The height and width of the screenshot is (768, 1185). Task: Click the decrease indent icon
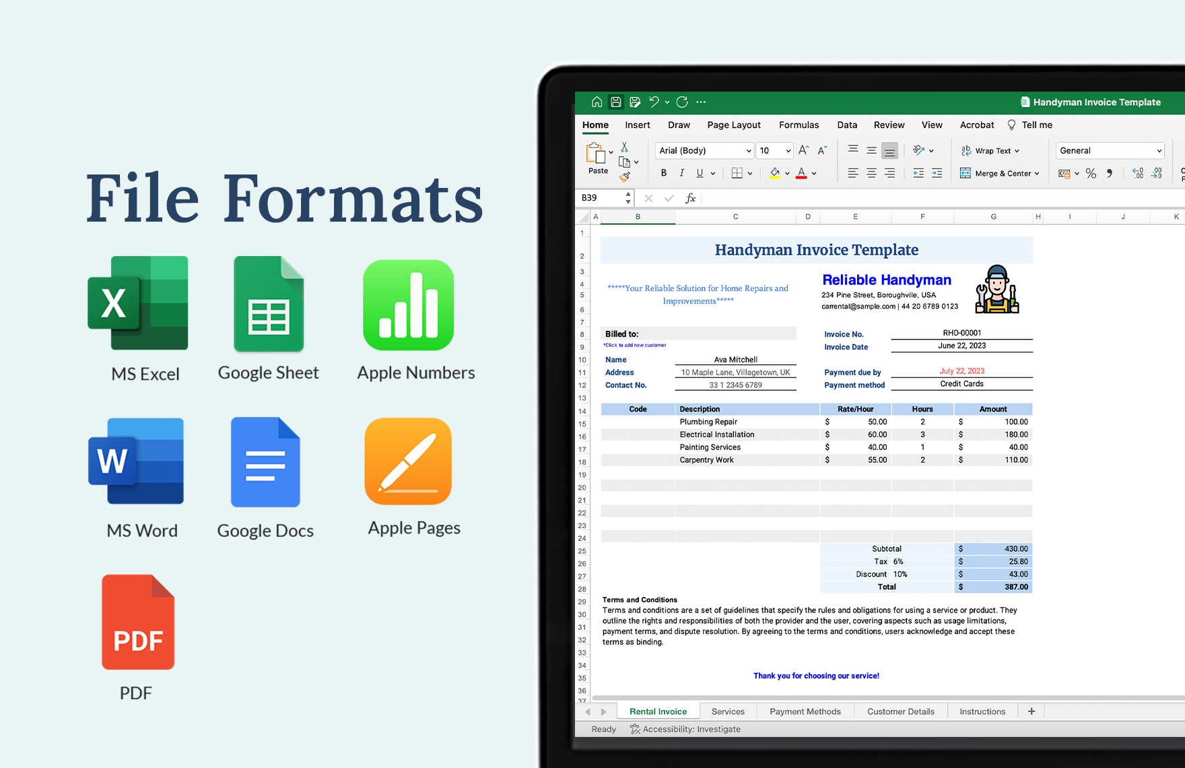pyautogui.click(x=918, y=173)
